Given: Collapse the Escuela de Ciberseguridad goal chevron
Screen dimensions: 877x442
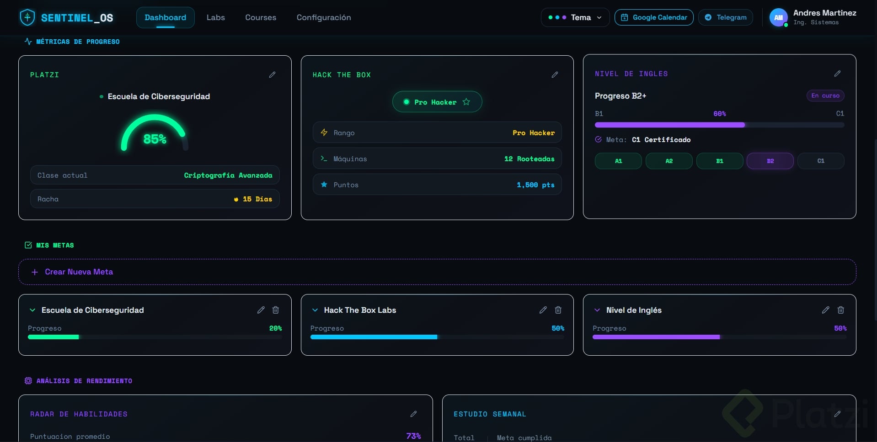Looking at the screenshot, I should pyautogui.click(x=32, y=310).
